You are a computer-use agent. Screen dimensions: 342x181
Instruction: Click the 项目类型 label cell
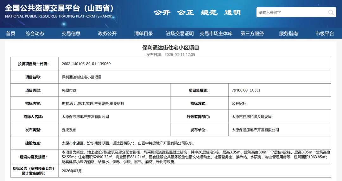pyautogui.click(x=35, y=90)
